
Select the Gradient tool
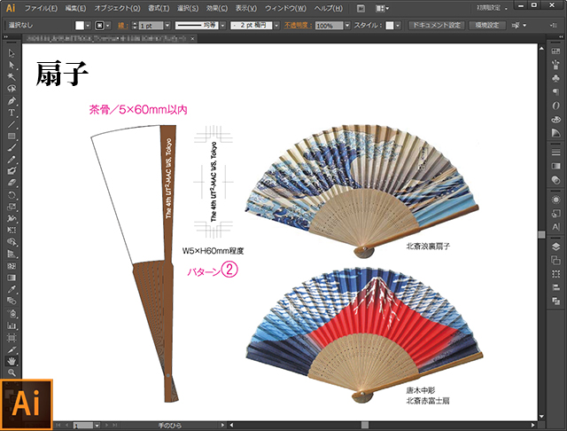click(12, 278)
